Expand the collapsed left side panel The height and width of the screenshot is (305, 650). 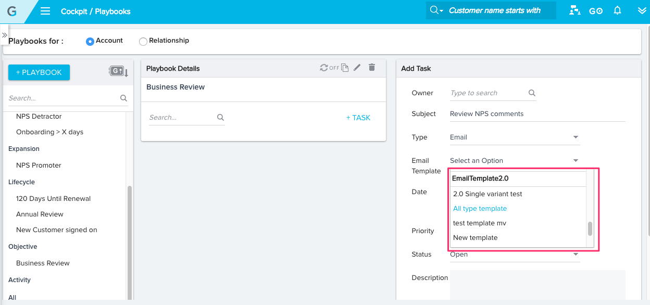(x=4, y=35)
